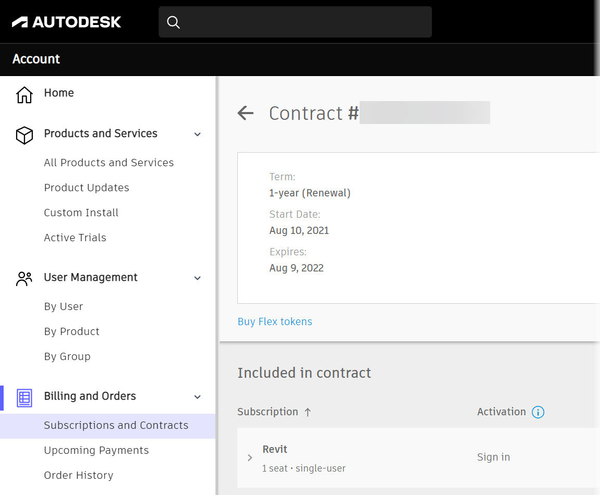Viewport: 600px width, 495px height.
Task: Click the Billing and Orders icon
Action: click(24, 398)
